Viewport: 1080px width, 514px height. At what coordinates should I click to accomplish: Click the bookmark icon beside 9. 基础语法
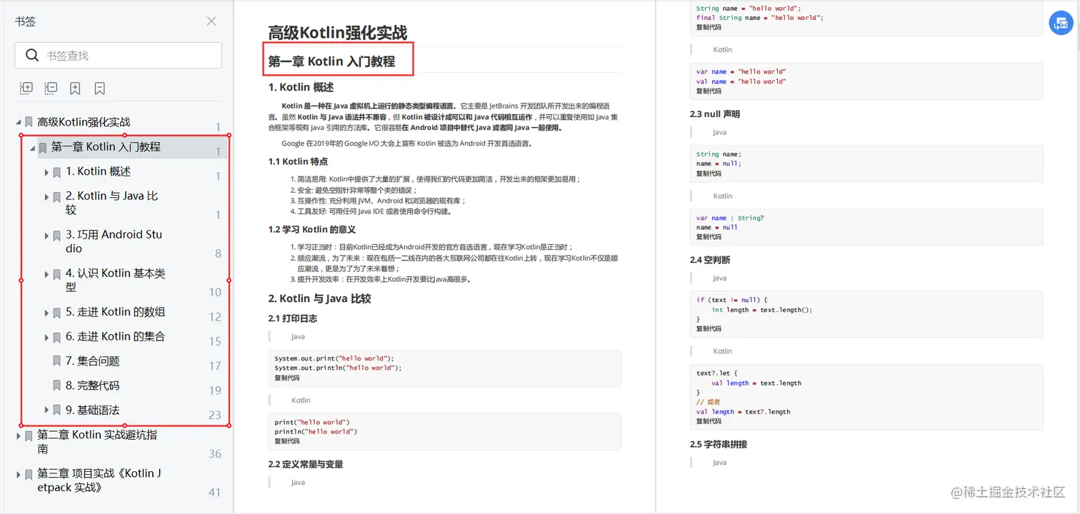[57, 409]
